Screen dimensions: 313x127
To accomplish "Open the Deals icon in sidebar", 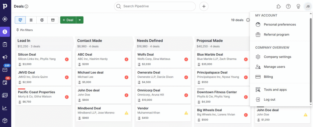I will [x=5, y=32].
